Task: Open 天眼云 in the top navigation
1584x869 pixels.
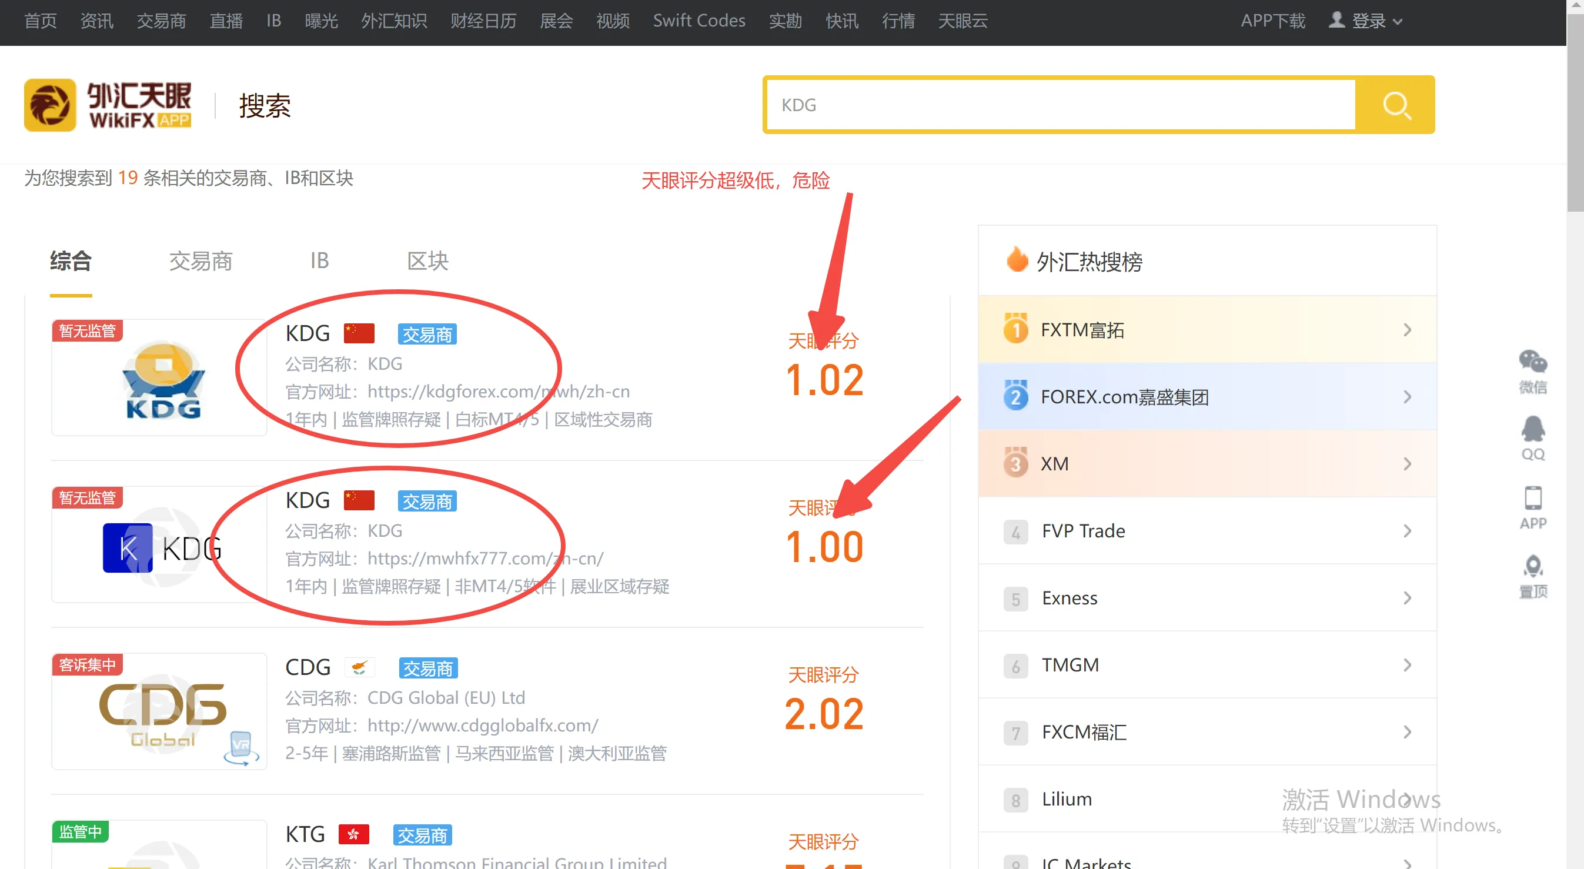Action: coord(963,21)
